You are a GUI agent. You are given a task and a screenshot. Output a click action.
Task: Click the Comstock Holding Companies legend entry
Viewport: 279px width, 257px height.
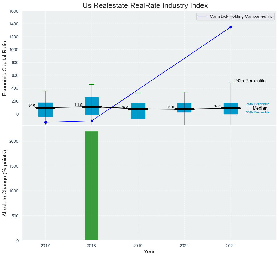click(x=241, y=16)
